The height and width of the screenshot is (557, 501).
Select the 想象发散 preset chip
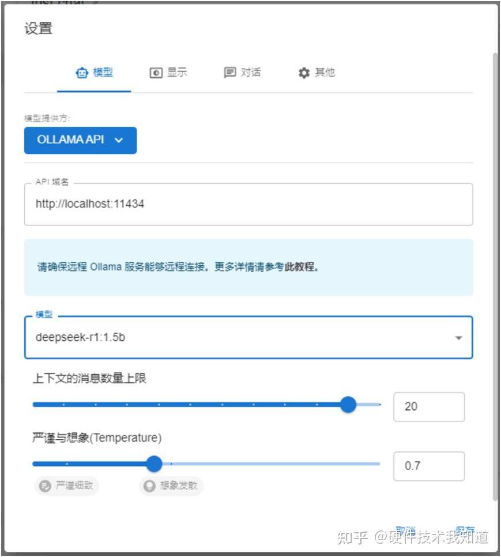tap(171, 486)
